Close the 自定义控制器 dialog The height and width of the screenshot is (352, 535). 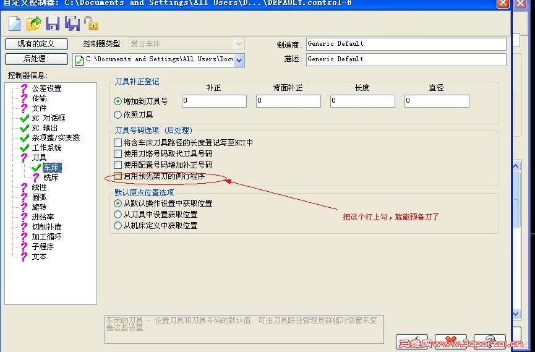pyautogui.click(x=503, y=4)
